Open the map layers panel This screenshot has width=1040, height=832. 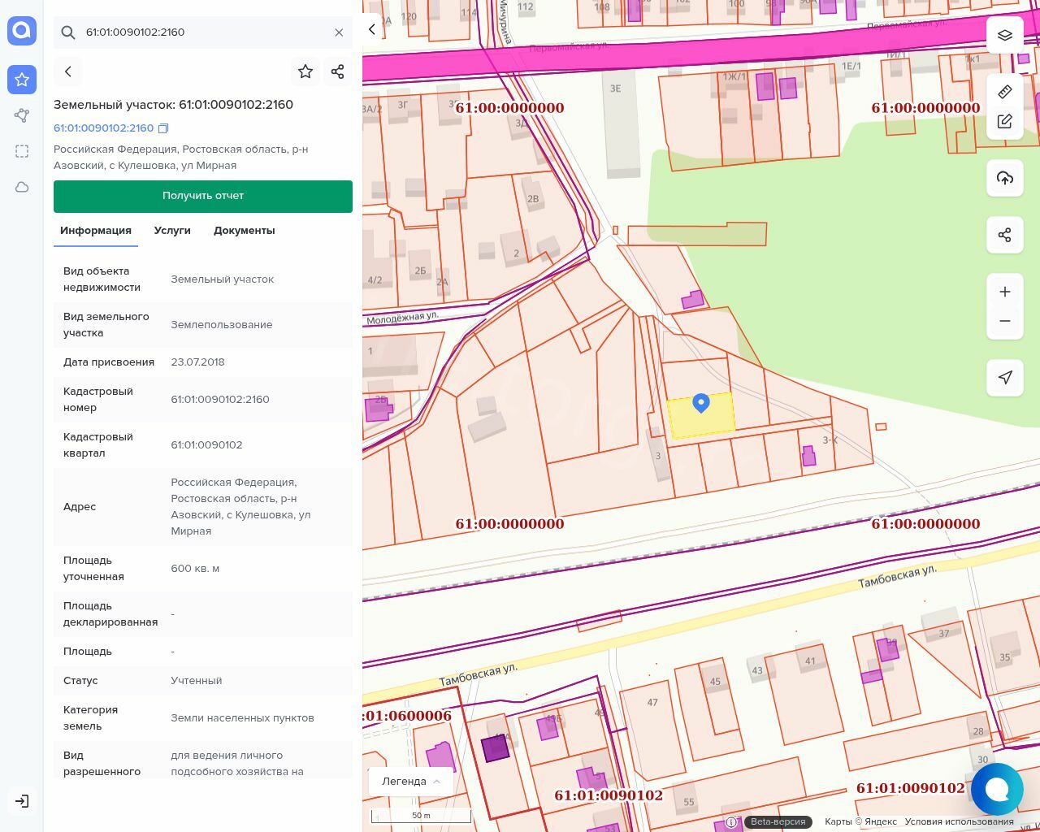point(1005,35)
